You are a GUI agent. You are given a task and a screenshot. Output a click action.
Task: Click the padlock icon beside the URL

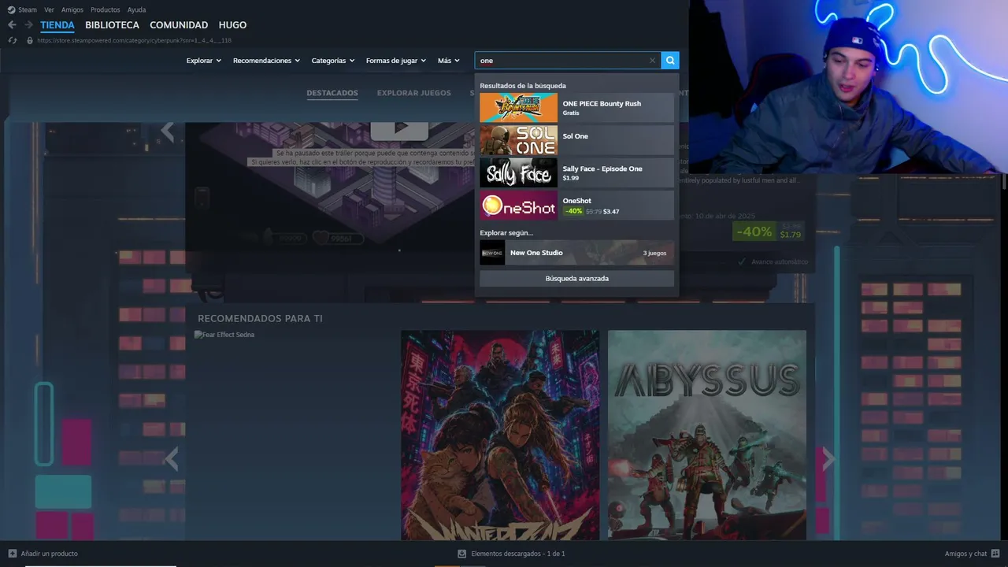(30, 40)
